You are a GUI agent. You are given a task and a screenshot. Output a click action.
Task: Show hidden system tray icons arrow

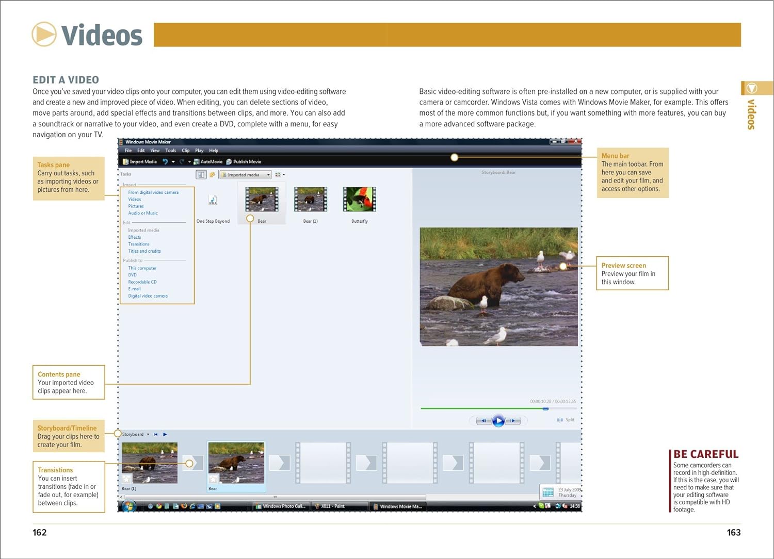[535, 506]
